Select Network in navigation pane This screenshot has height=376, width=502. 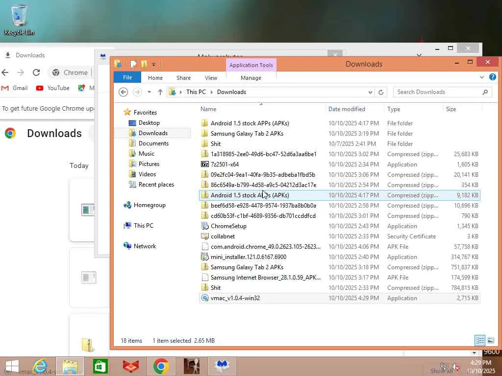tap(145, 246)
